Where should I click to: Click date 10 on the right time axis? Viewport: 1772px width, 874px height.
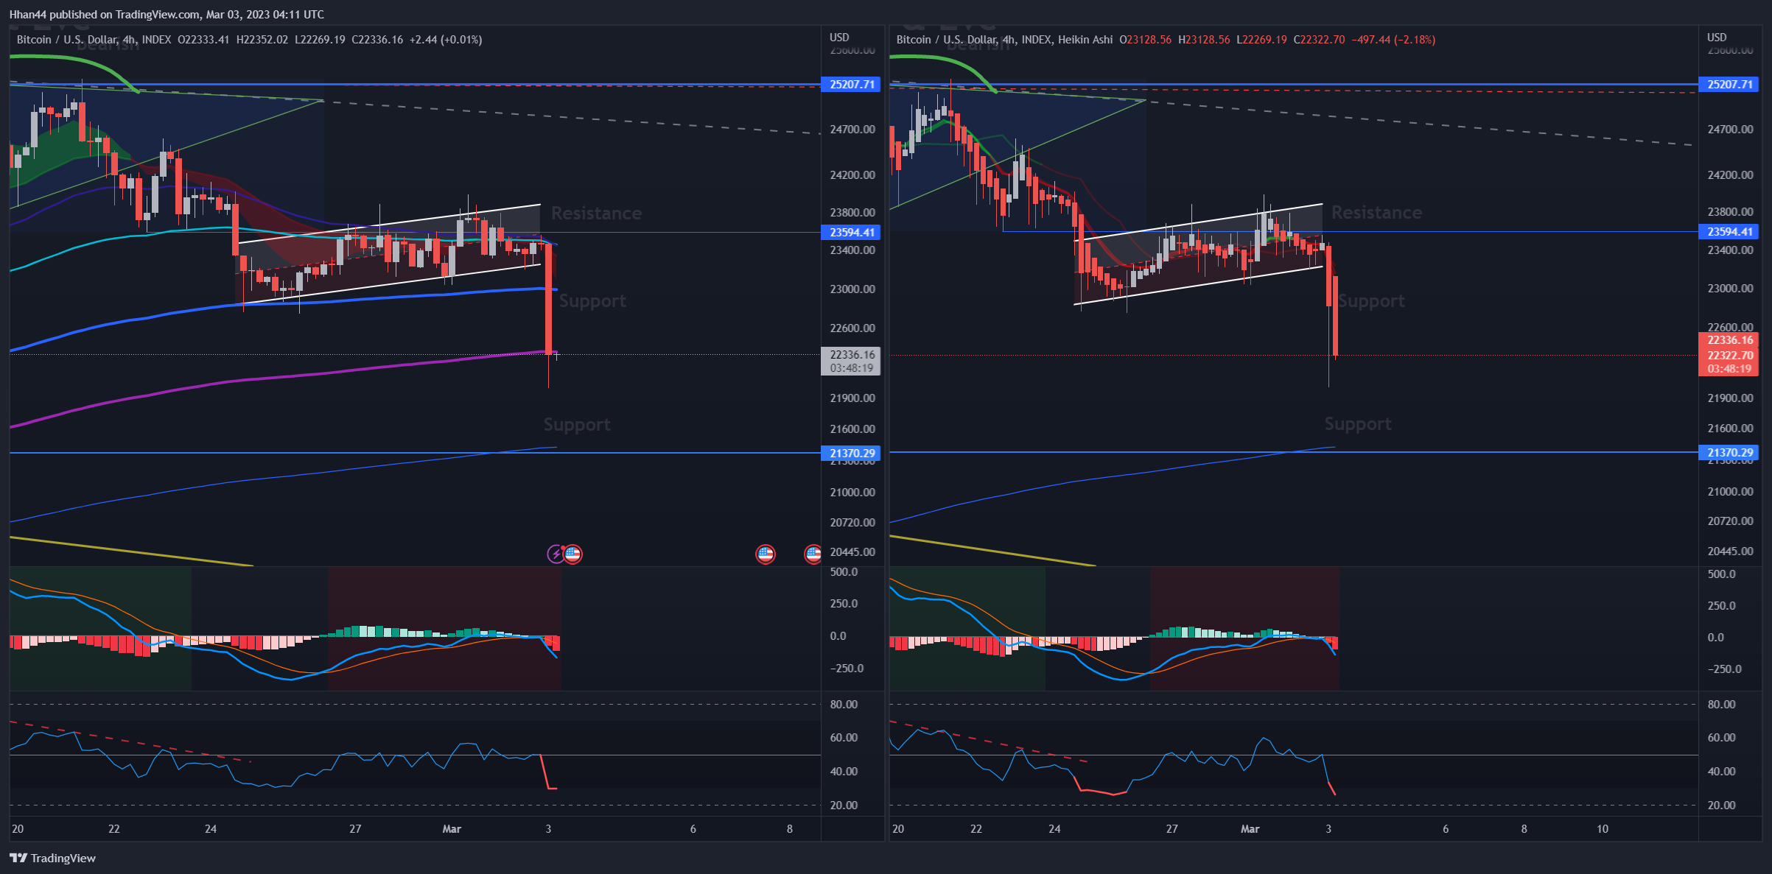(1603, 828)
